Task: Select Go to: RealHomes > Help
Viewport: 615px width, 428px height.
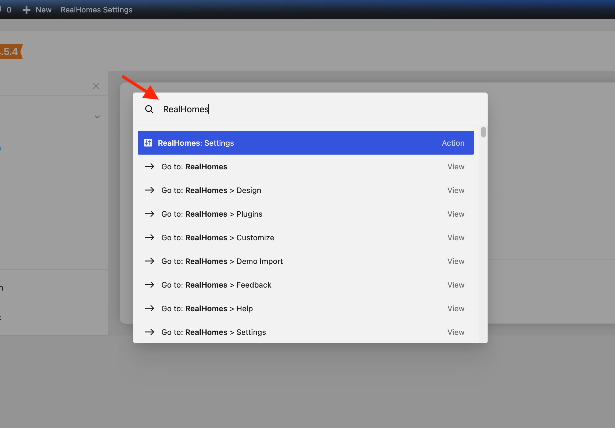Action: tap(306, 309)
